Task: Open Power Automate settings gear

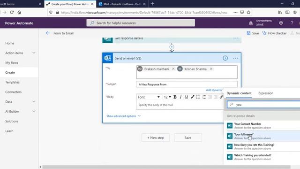Action: [x=281, y=23]
